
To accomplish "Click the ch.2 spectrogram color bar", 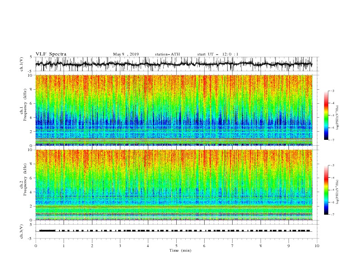I will [326, 190].
